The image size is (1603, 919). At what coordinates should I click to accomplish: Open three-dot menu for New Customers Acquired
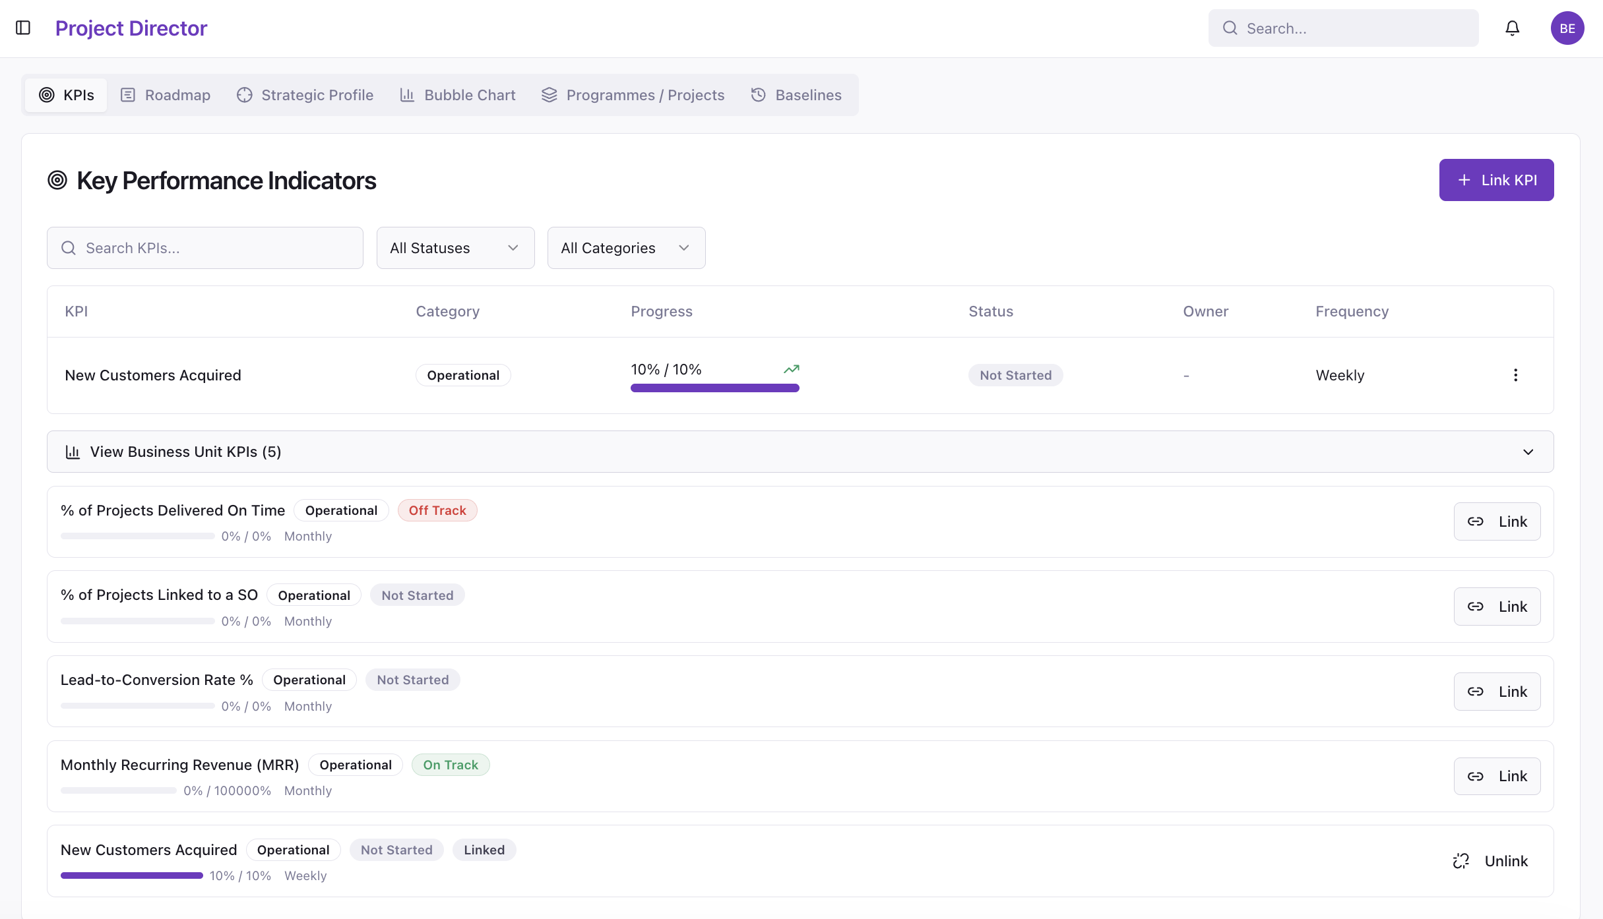point(1515,375)
